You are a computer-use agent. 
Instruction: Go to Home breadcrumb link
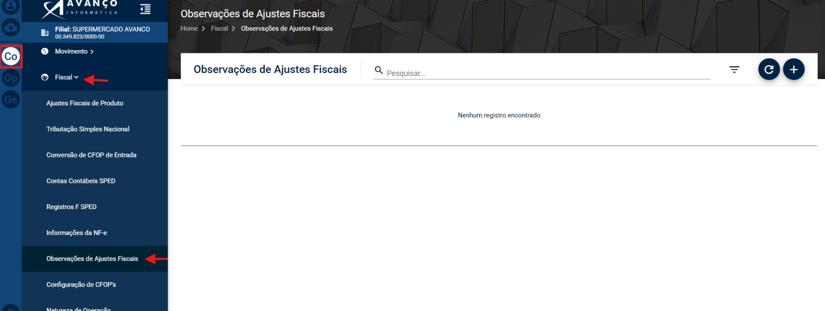click(189, 28)
